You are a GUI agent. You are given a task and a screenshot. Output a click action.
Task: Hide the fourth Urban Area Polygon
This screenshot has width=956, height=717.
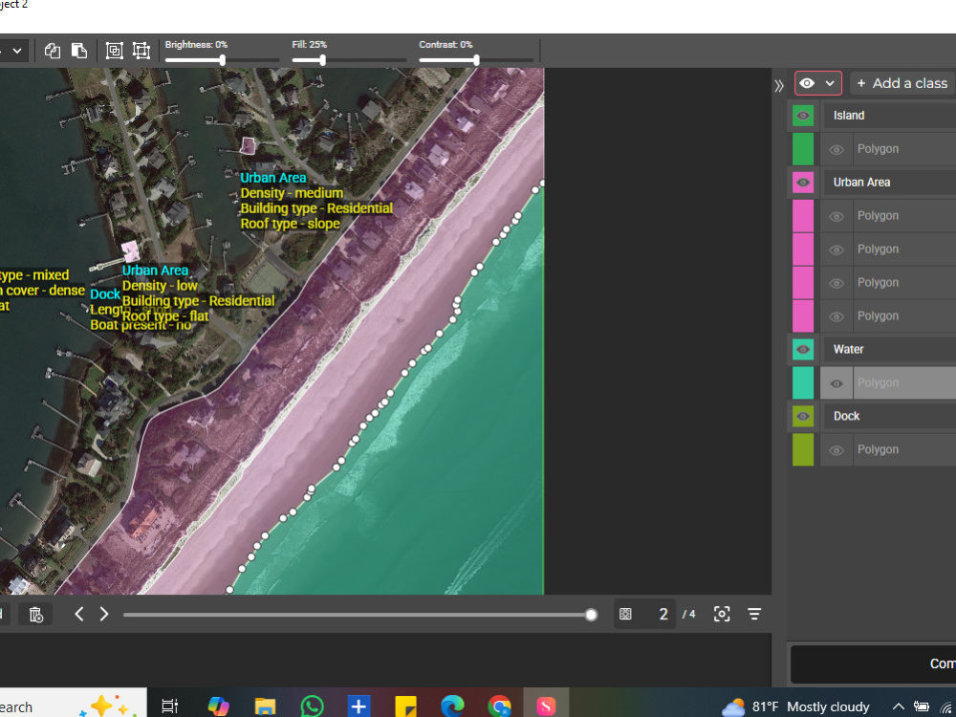coord(836,316)
